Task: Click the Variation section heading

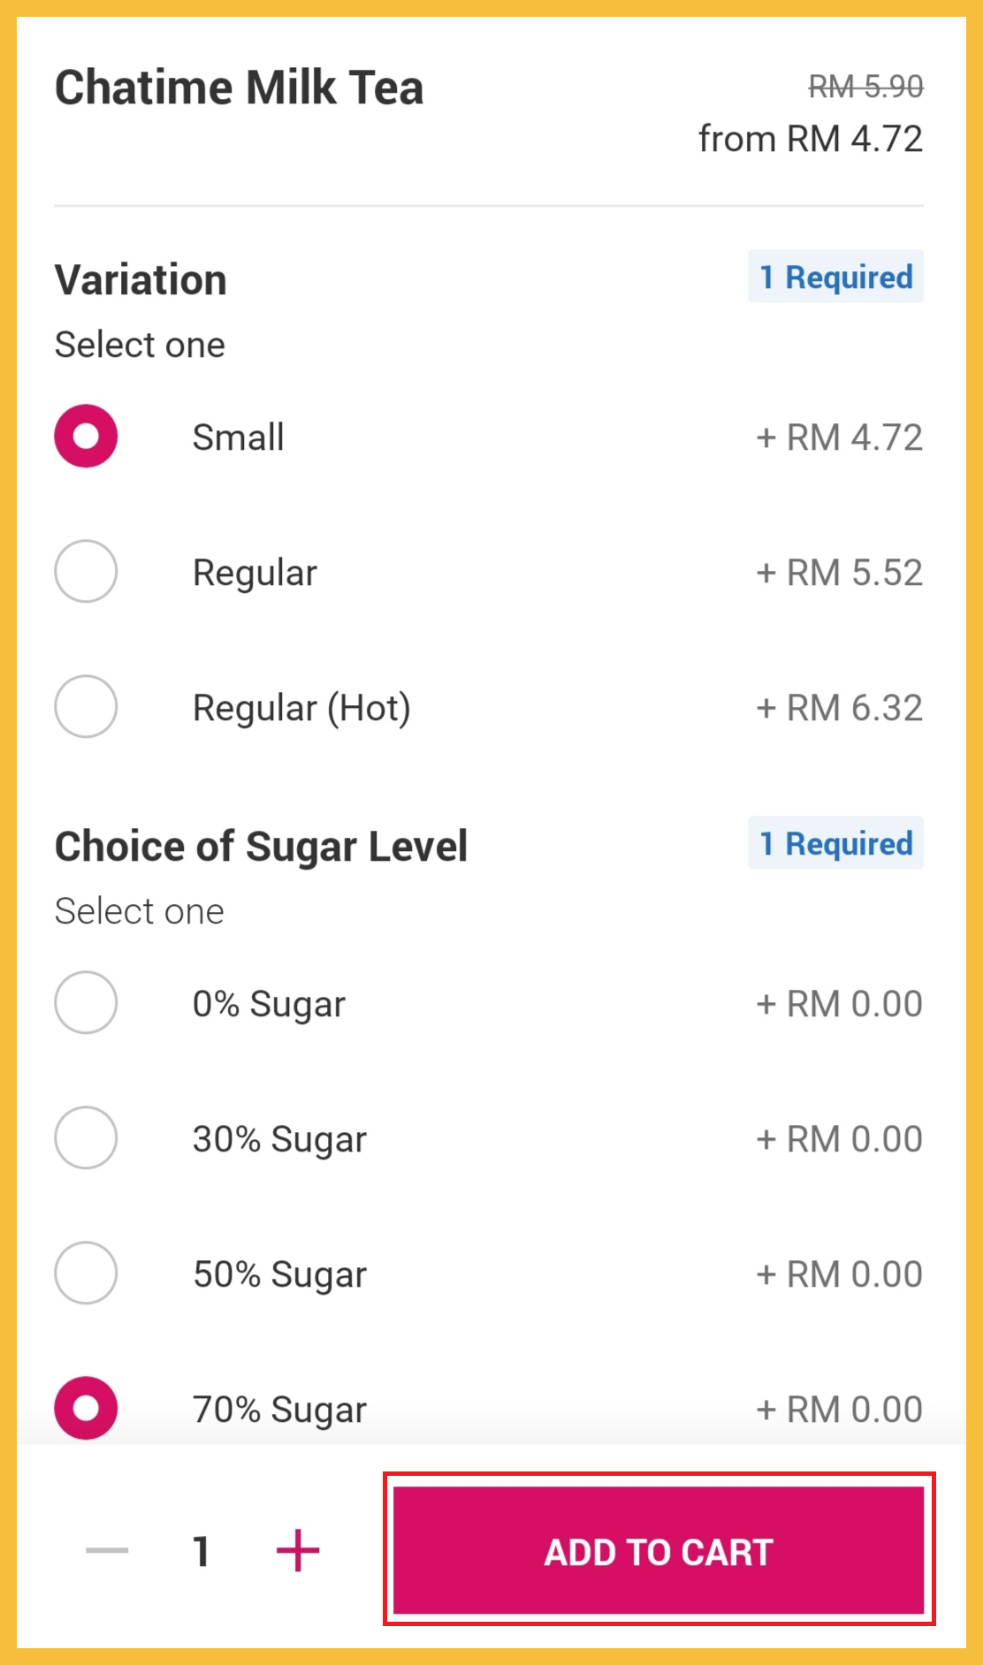Action: click(x=141, y=280)
